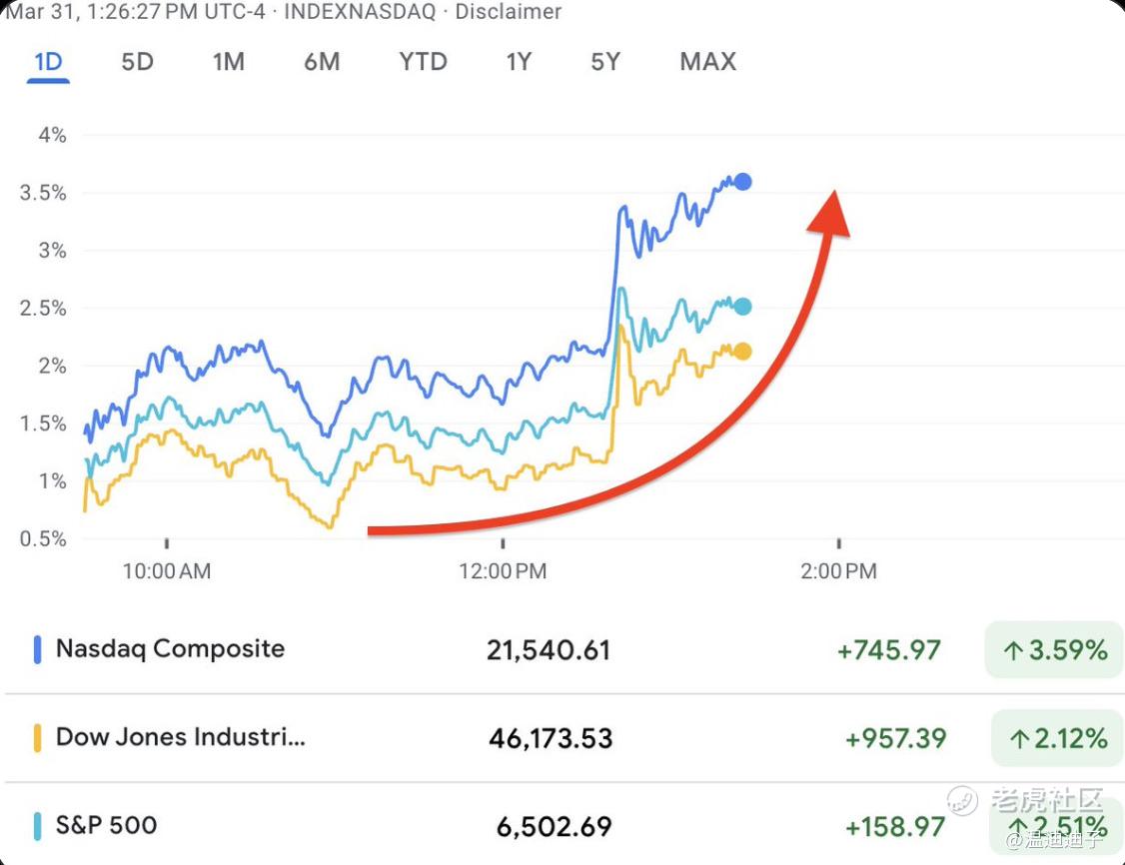This screenshot has height=865, width=1125.
Task: Open the Dow Jones Industrial index row
Action: coord(181,737)
